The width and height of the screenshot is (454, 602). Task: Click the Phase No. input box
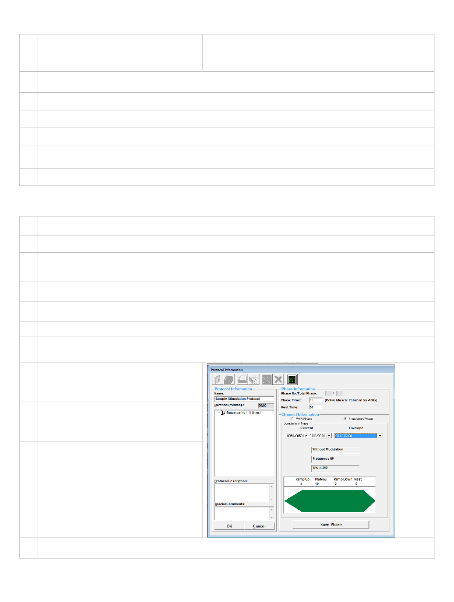(328, 393)
